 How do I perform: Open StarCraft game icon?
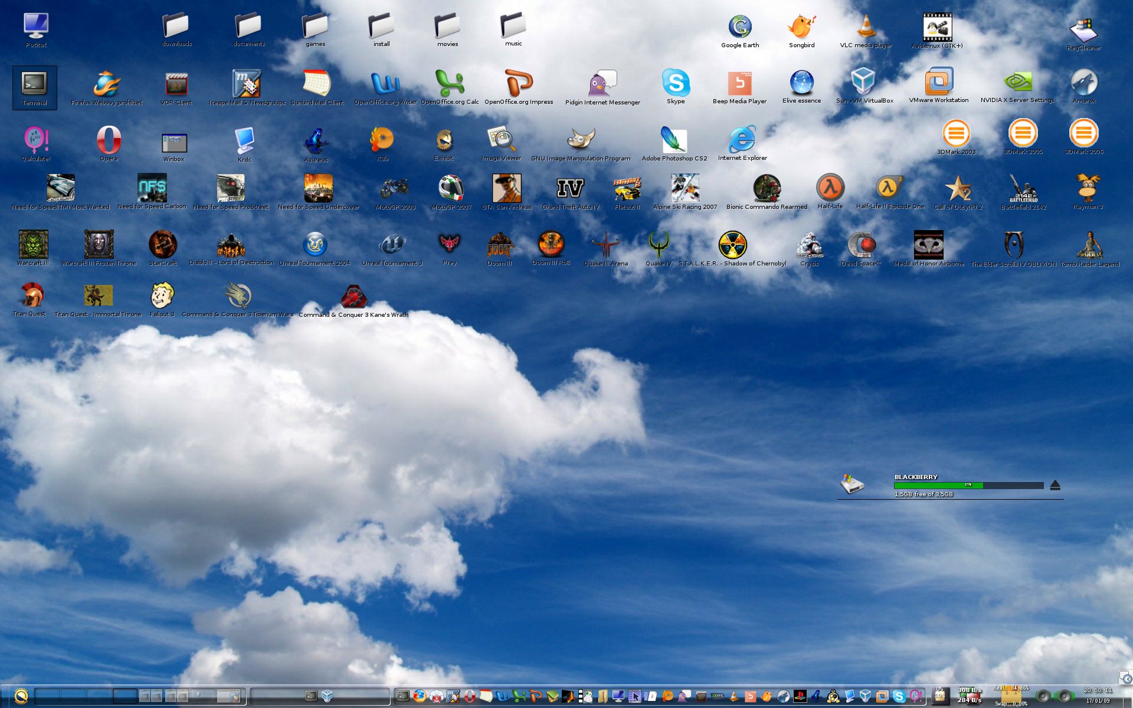coord(163,248)
